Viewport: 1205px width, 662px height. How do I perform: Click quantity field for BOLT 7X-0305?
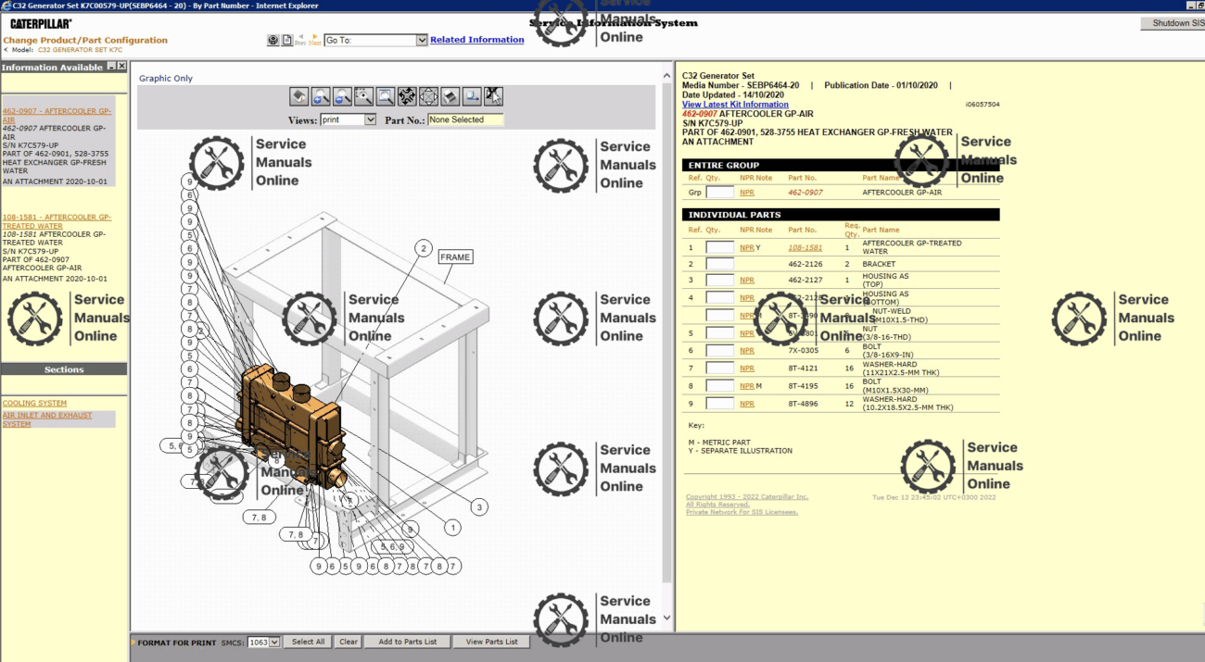pos(720,351)
